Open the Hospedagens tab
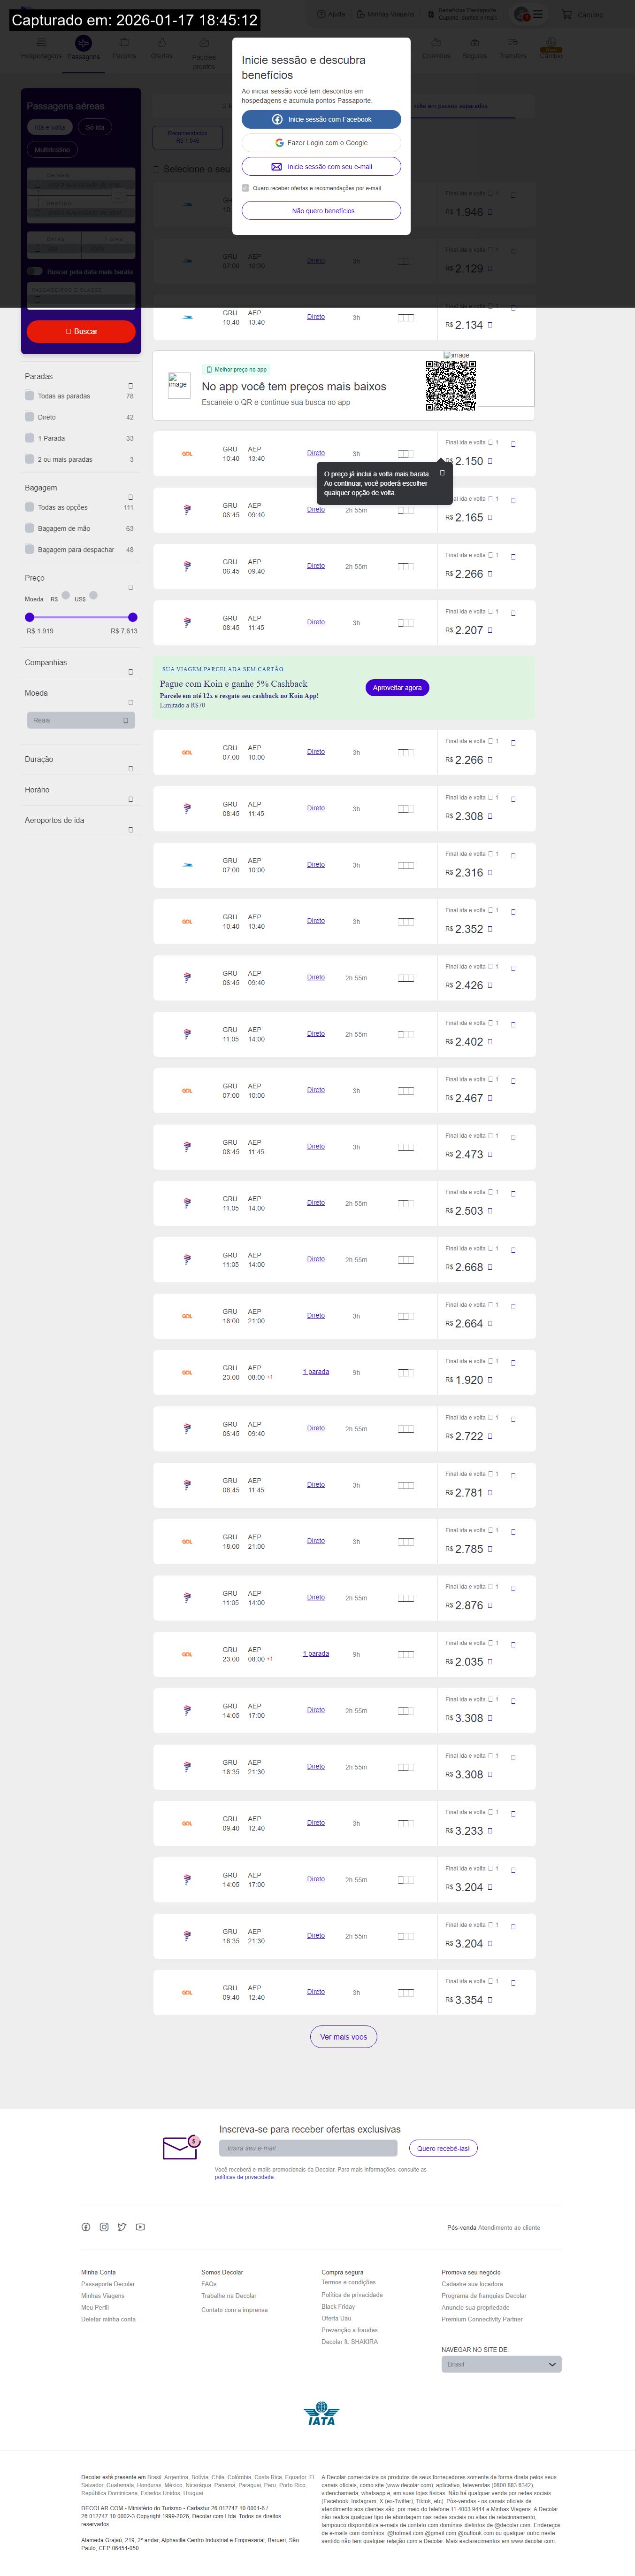The width and height of the screenshot is (635, 2576). [41, 49]
